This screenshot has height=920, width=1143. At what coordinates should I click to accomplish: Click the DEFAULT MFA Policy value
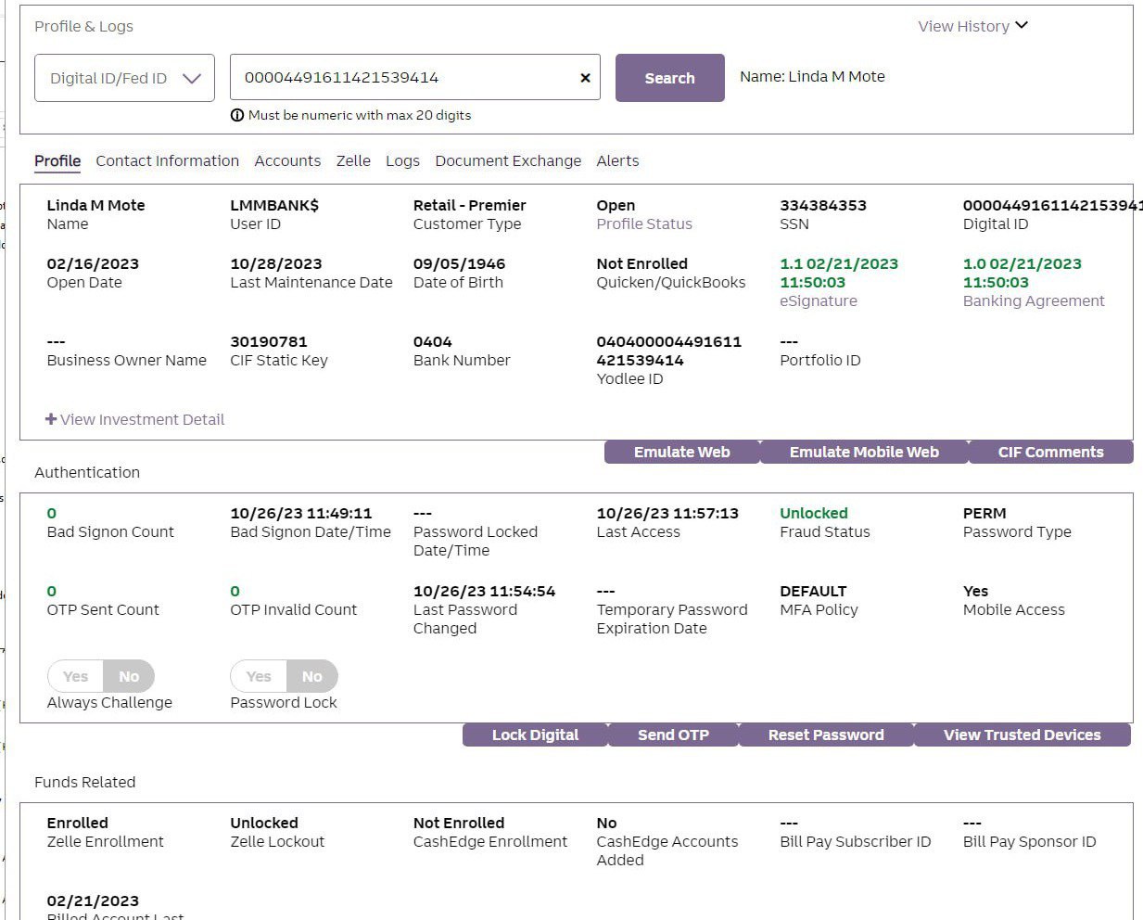[x=813, y=591]
